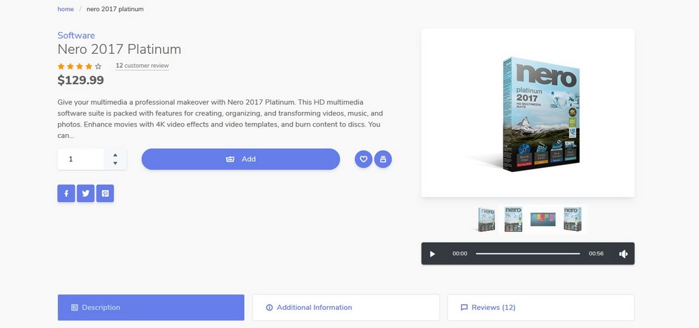Play the product video

[432, 253]
